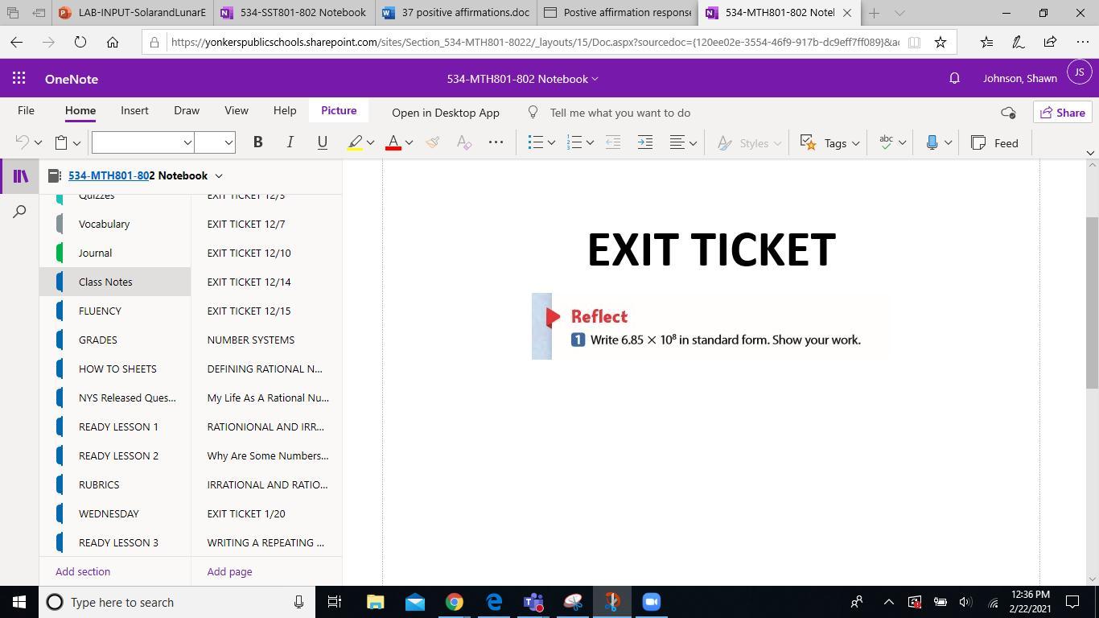Open the app launcher waffle icon
1099x618 pixels.
(19, 78)
